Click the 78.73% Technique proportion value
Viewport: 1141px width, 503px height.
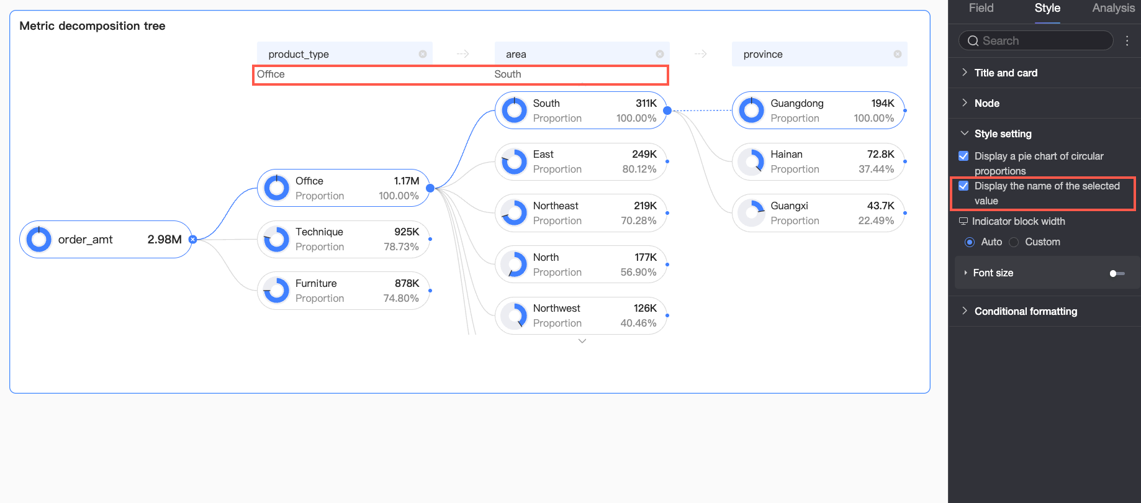tap(401, 247)
